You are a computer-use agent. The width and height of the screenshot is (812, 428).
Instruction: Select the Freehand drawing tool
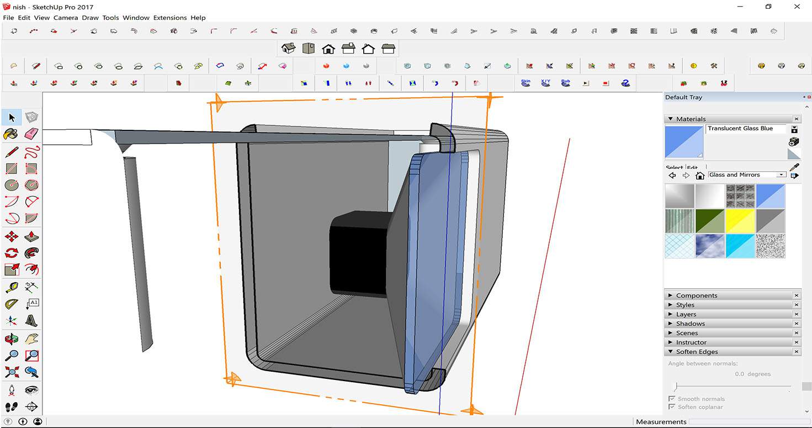31,152
